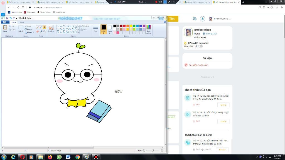This screenshot has width=285, height=160.
Task: Click the Paint zoom slider handle
Action: (x=153, y=151)
